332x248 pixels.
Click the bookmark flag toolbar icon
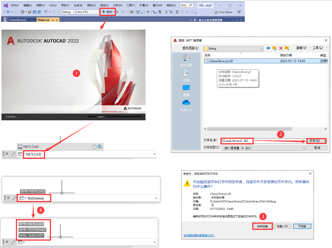[x=177, y=12]
